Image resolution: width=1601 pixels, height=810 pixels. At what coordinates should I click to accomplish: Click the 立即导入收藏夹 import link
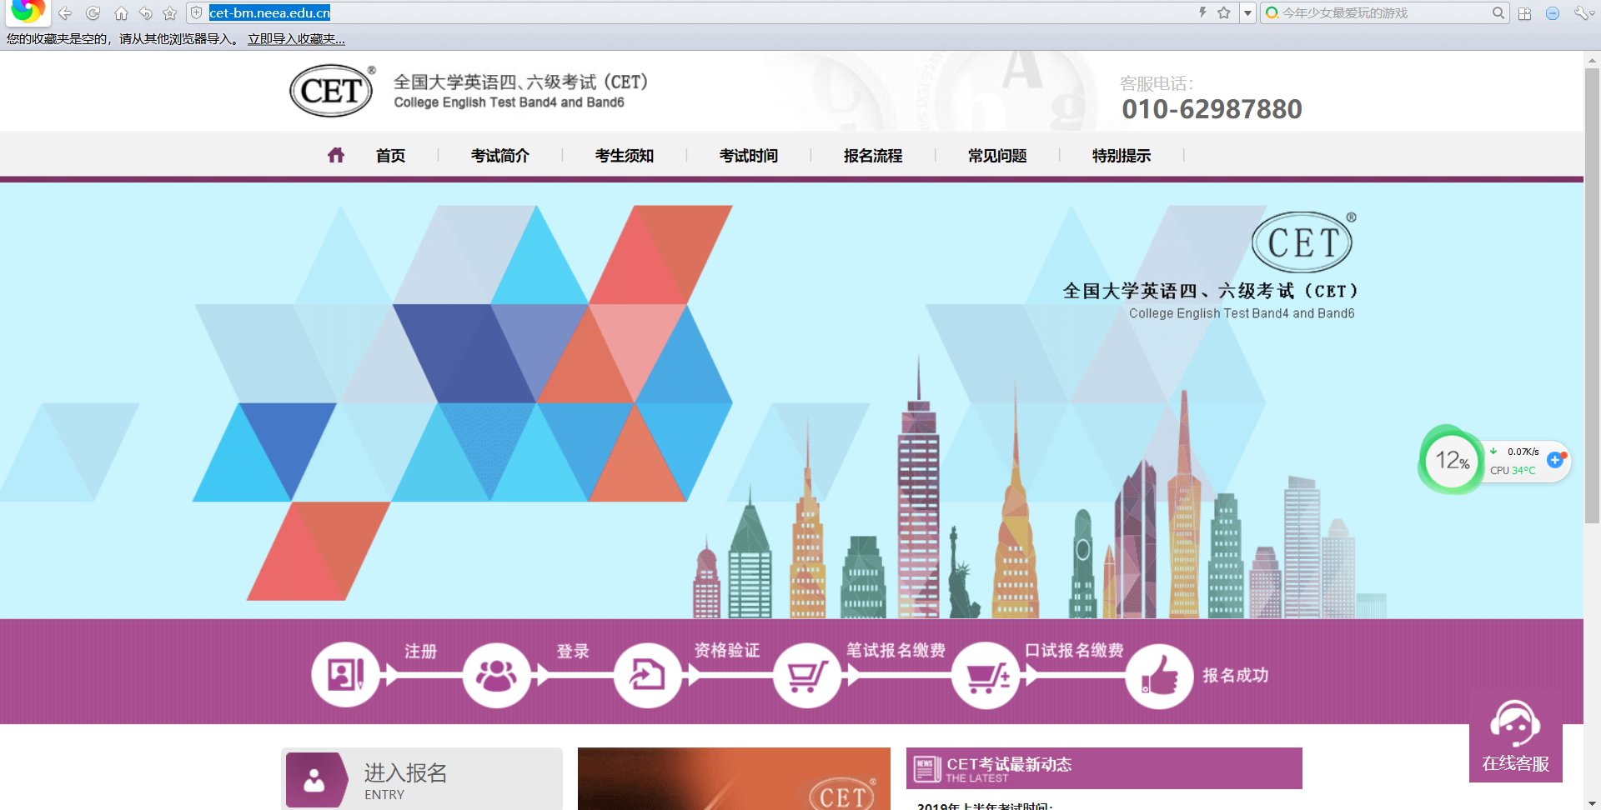(x=296, y=39)
